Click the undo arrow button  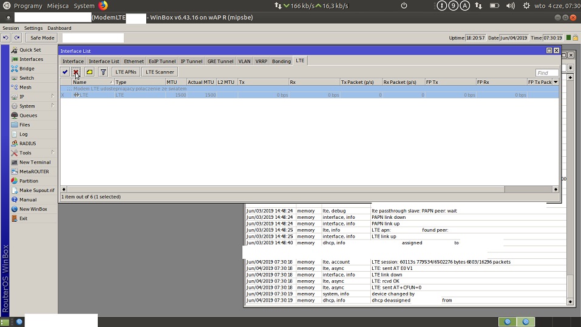pos(5,38)
